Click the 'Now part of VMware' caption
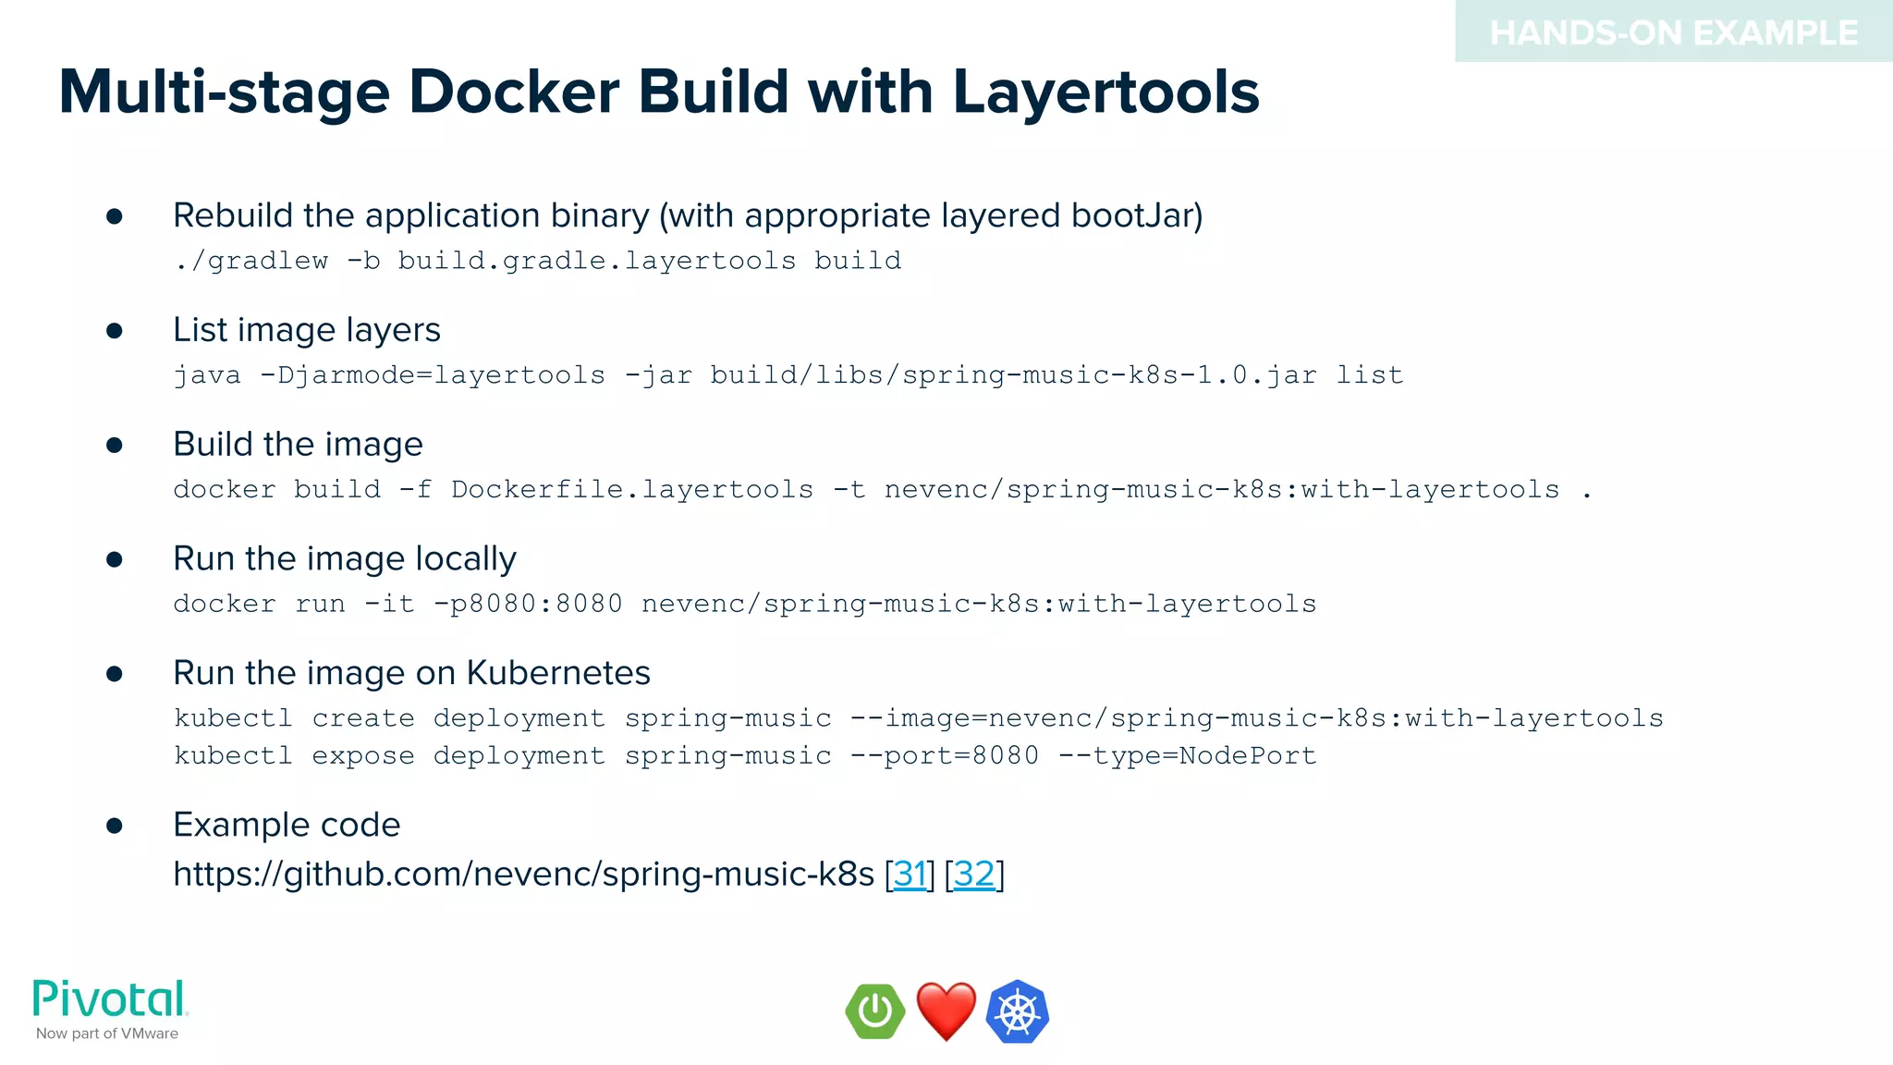1893x1065 pixels. pos(107,1034)
